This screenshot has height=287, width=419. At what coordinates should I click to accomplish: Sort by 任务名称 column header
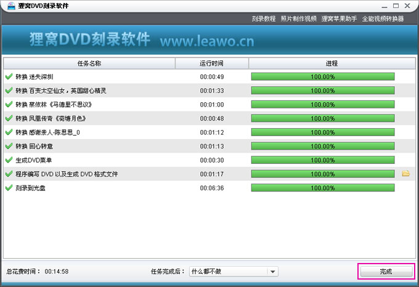[x=89, y=63]
